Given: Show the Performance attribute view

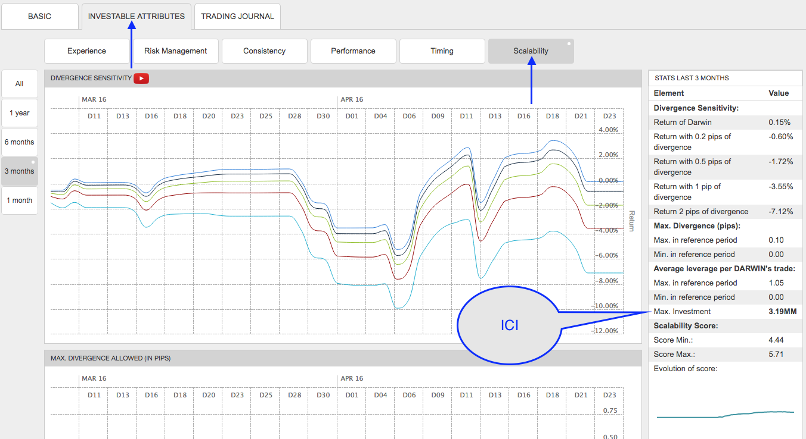Looking at the screenshot, I should [x=353, y=51].
